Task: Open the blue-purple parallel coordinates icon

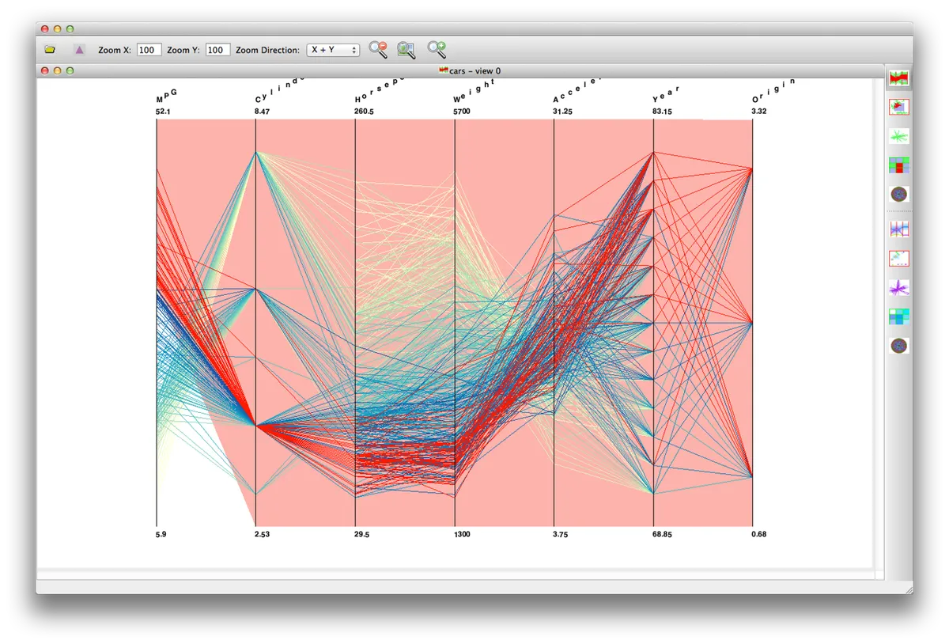Action: (899, 229)
